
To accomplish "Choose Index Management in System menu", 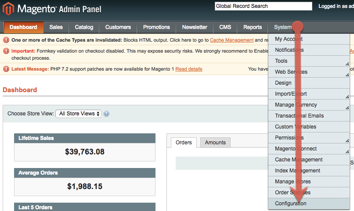I will (297, 171).
